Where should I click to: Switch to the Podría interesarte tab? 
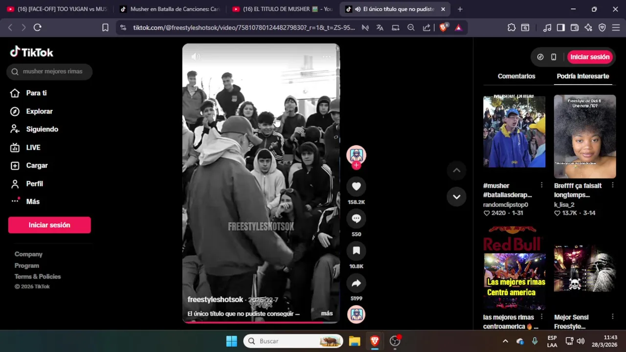pos(583,76)
